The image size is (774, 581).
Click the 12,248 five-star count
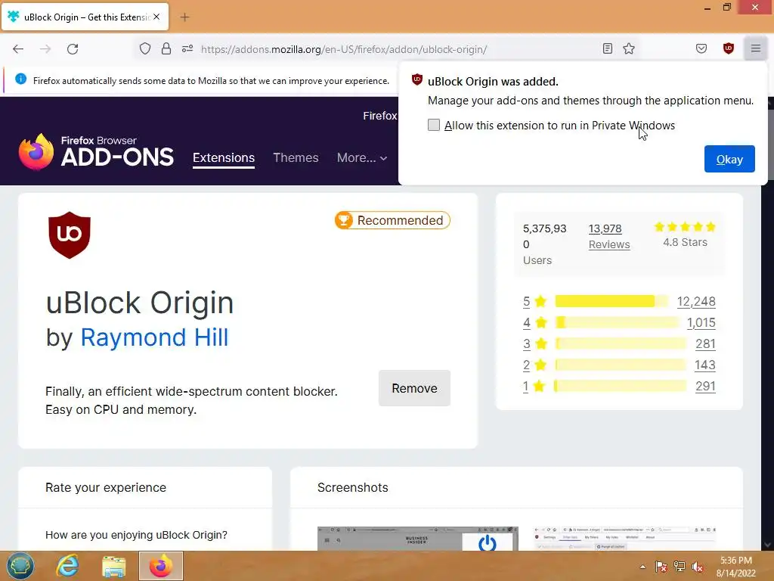click(696, 301)
